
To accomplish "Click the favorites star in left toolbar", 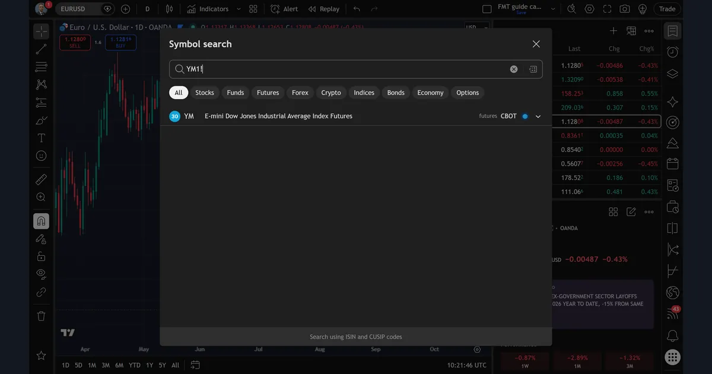I will [41, 356].
